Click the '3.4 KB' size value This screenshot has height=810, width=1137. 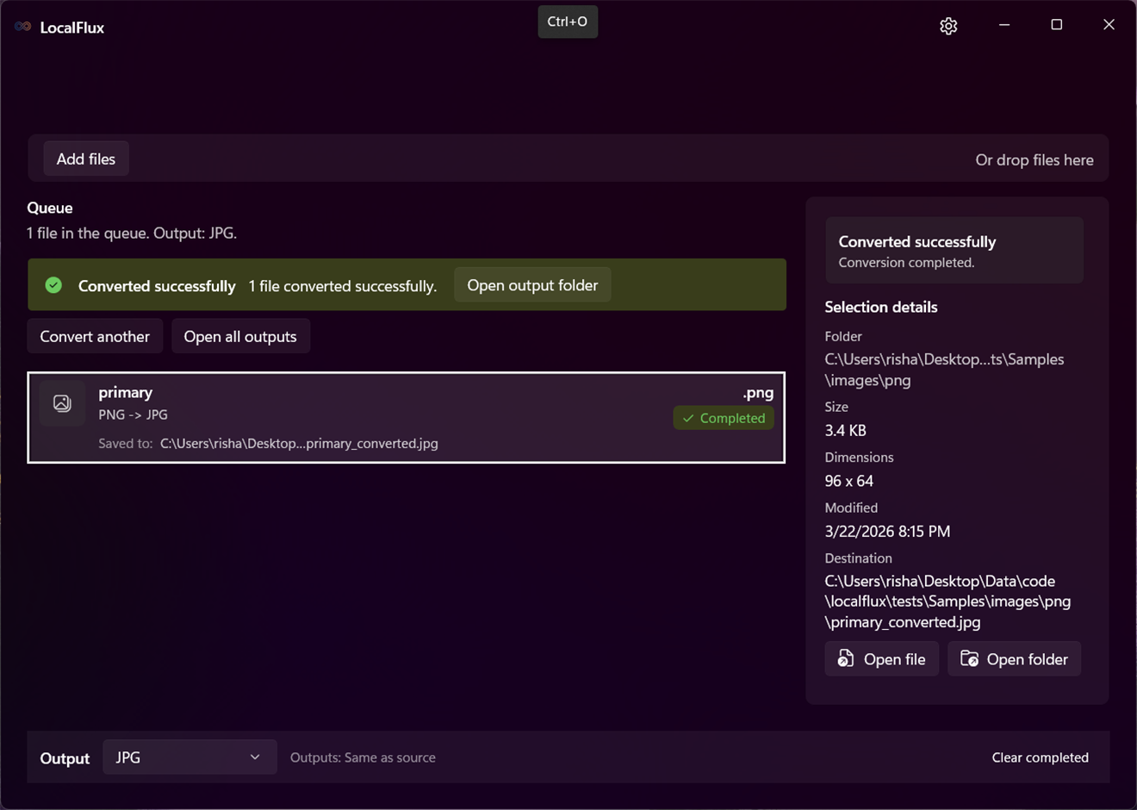coord(845,430)
